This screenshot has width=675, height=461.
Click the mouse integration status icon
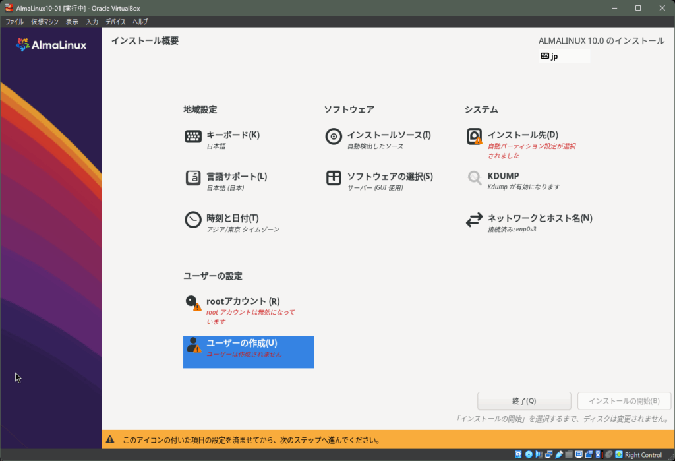[x=608, y=454]
